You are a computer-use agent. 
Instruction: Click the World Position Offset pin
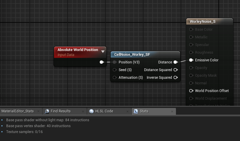pyautogui.click(x=191, y=91)
